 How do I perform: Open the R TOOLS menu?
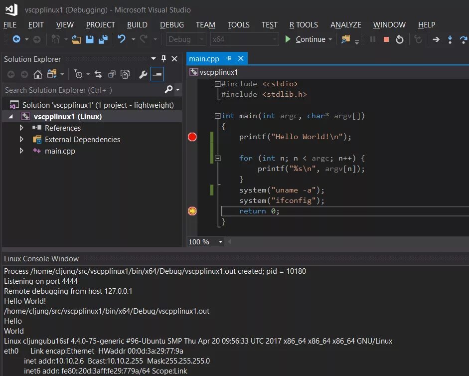[304, 25]
